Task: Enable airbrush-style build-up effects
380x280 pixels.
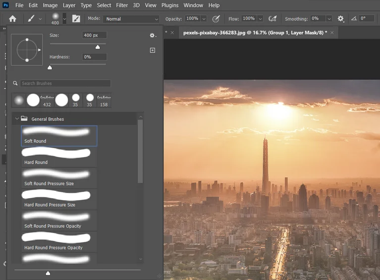Action: [272, 19]
